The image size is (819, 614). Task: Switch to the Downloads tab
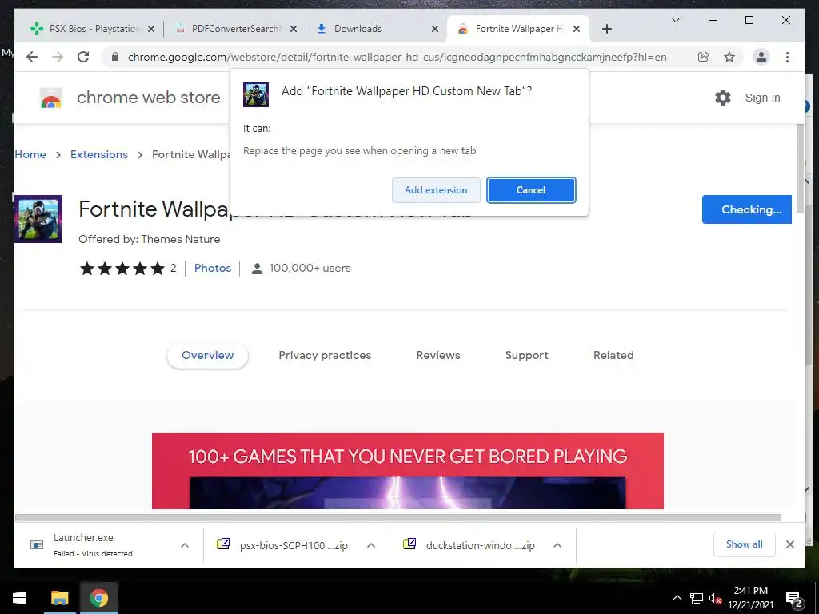click(374, 30)
